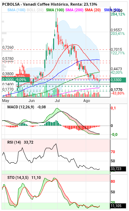Screen dimensions: 129x211
Task: Click the 50 axis label in RSI panel
Action: 113,161
